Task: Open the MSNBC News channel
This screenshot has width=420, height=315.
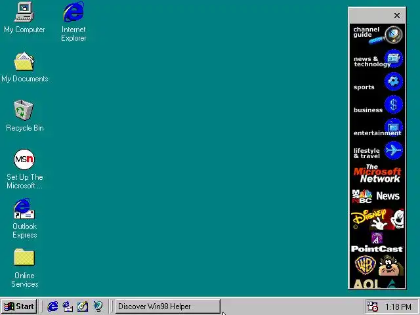Action: tap(377, 196)
